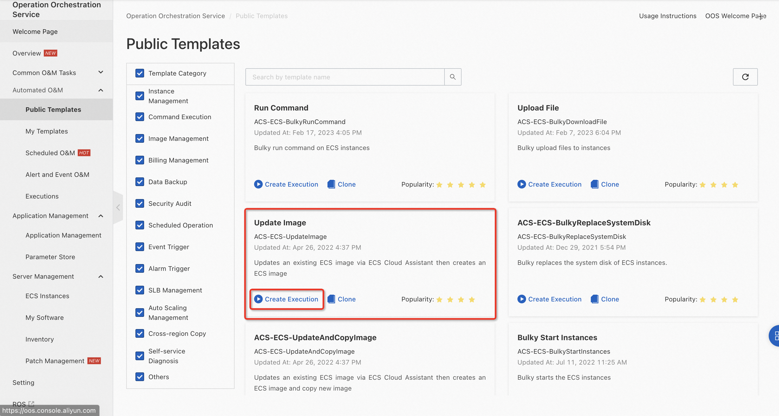Focus the search by template name field
779x416 pixels.
345,77
